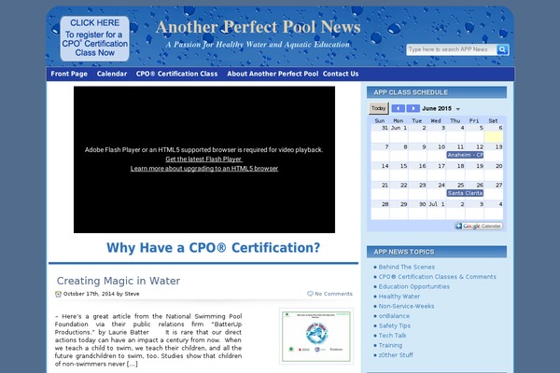The image size is (560, 373).
Task: Click the upgrading to HTML5 browser link
Action: (x=203, y=169)
